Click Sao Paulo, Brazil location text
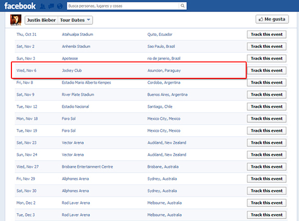299x221 pixels. coord(161,46)
